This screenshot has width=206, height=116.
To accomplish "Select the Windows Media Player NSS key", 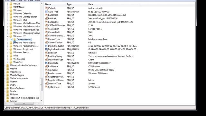I will 26,30.
